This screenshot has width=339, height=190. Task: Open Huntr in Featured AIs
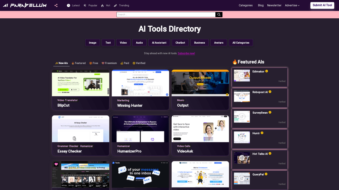point(256,133)
